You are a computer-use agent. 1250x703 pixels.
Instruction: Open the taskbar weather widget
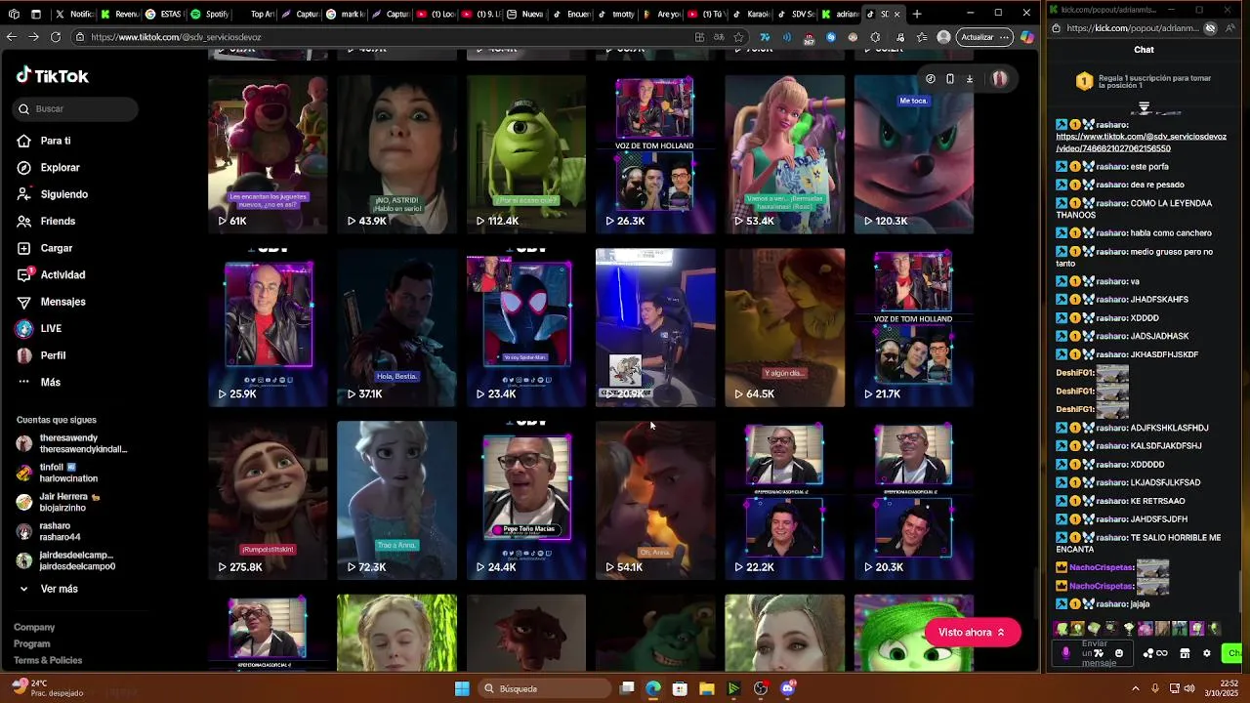pos(49,687)
